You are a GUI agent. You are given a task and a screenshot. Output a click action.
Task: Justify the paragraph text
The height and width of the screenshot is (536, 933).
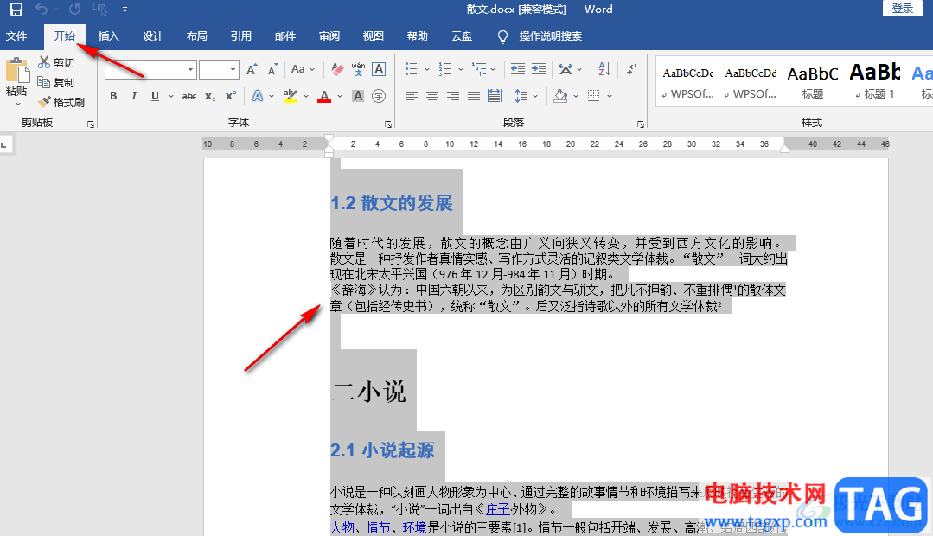tap(474, 96)
